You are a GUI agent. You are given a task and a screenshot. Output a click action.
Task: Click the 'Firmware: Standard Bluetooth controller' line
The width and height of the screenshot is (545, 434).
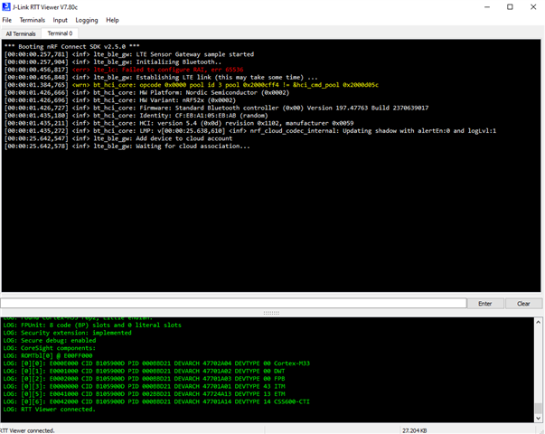pyautogui.click(x=216, y=108)
